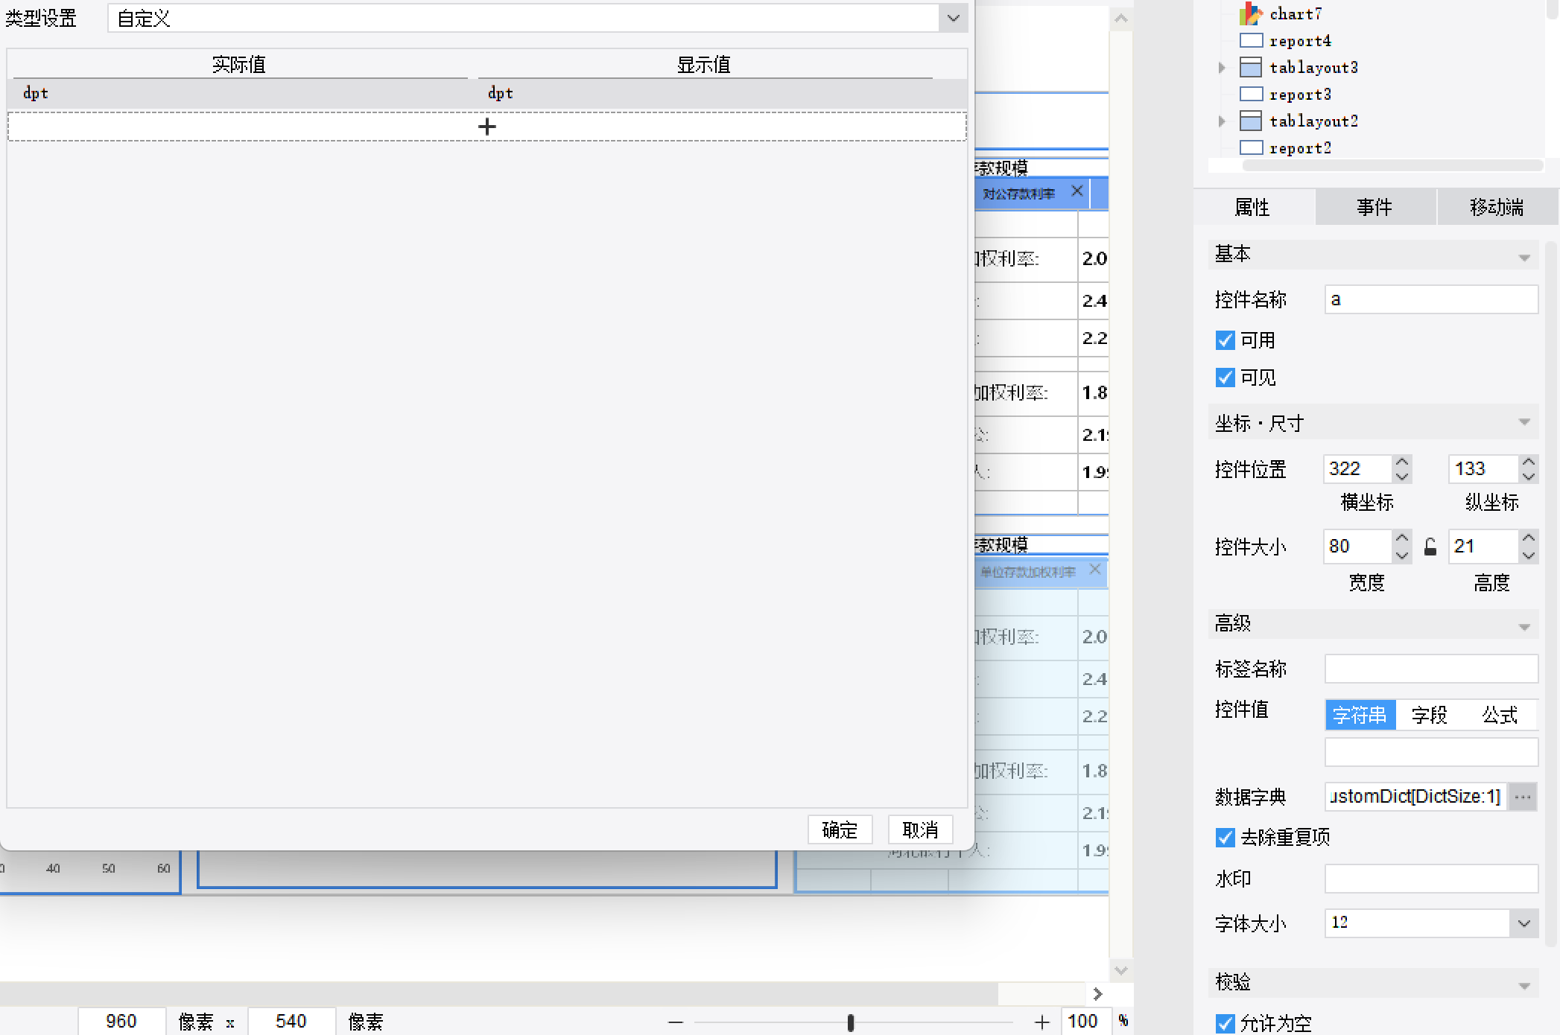
Task: Close the 对公存款利率 tab
Action: pos(1077,191)
